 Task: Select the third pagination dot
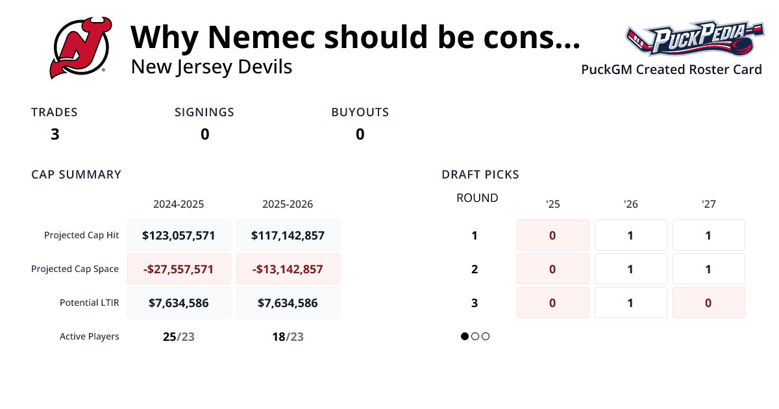coord(486,336)
